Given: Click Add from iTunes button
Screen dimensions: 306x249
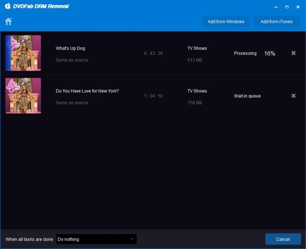Looking at the screenshot, I should click(x=277, y=21).
